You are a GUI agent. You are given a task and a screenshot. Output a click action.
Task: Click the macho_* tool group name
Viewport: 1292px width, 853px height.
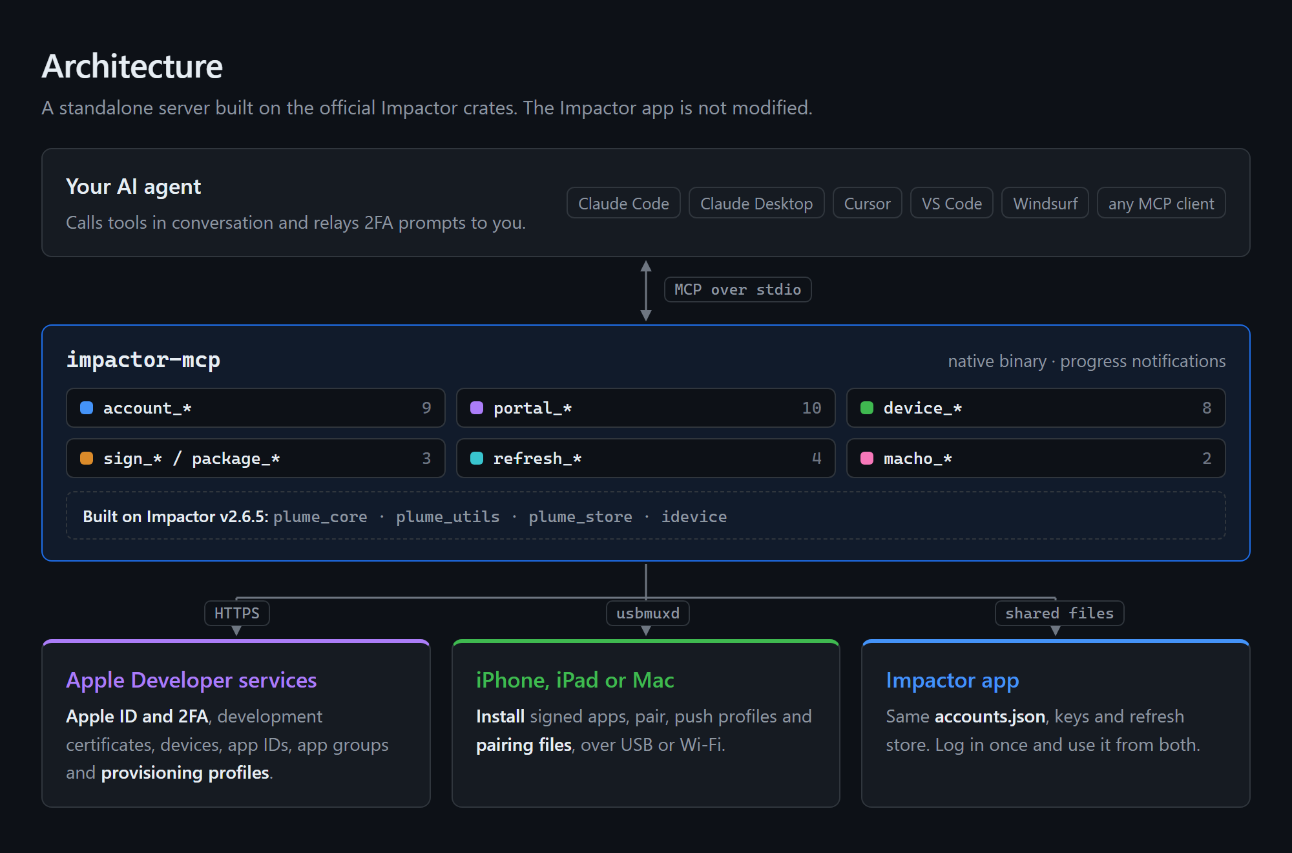(x=917, y=458)
